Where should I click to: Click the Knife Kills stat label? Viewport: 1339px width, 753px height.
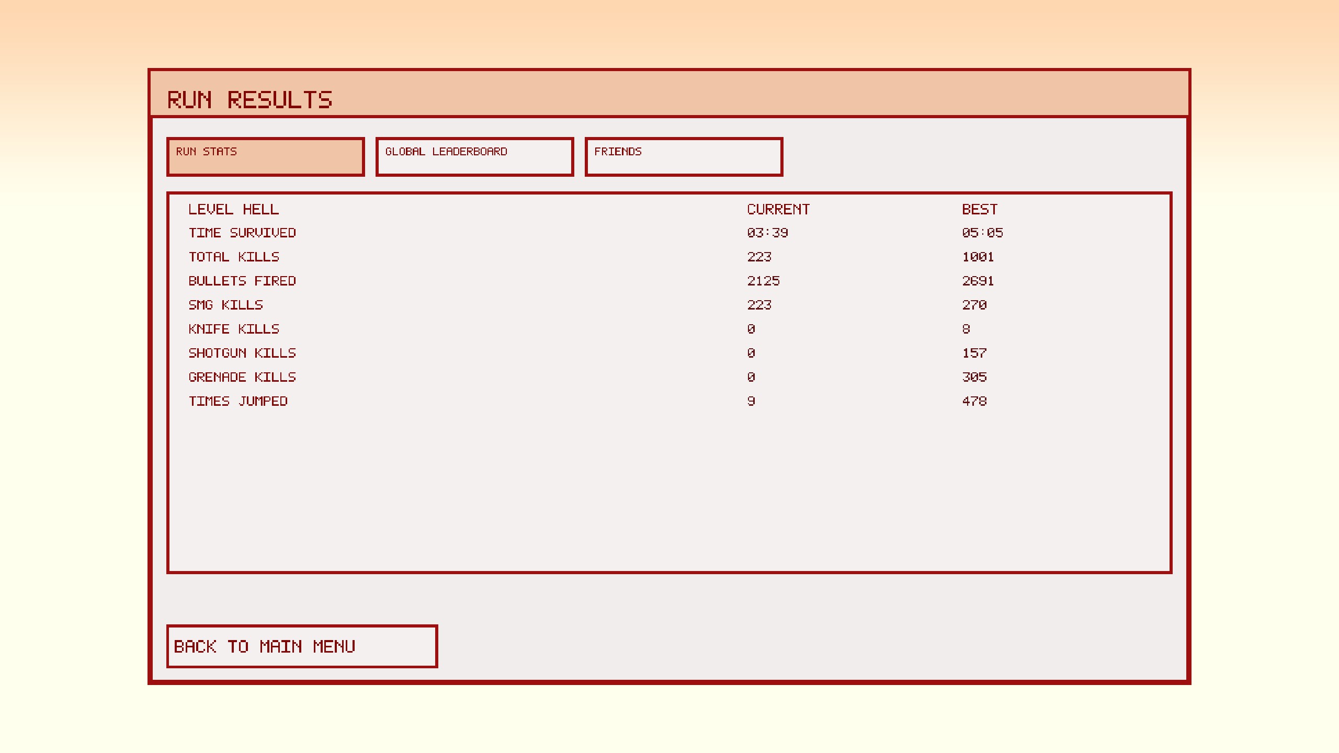pos(234,329)
